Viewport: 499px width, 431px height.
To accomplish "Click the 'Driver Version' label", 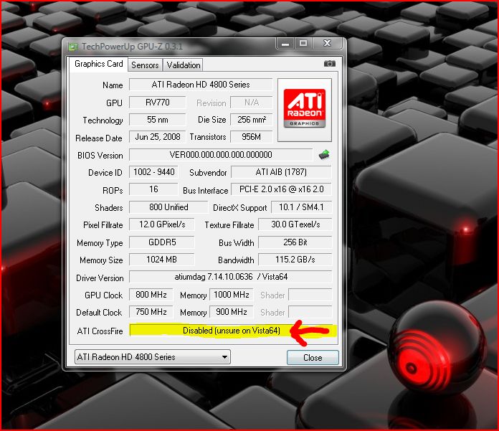I will 100,278.
